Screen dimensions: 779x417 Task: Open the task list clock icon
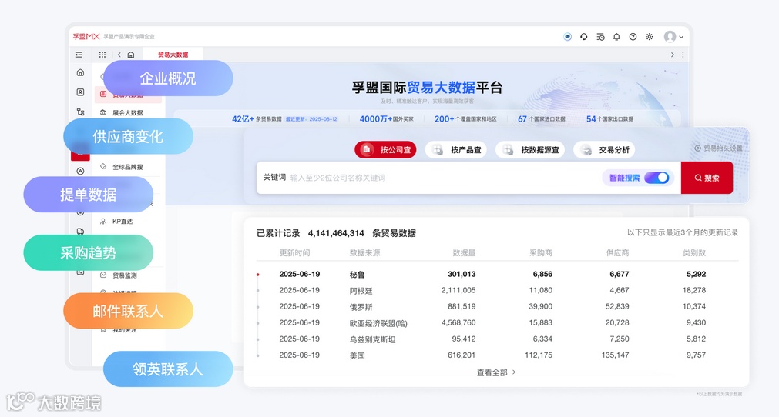pyautogui.click(x=601, y=37)
